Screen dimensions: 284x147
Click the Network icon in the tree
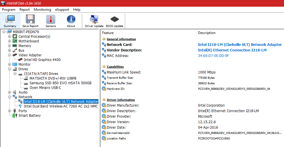(15, 97)
